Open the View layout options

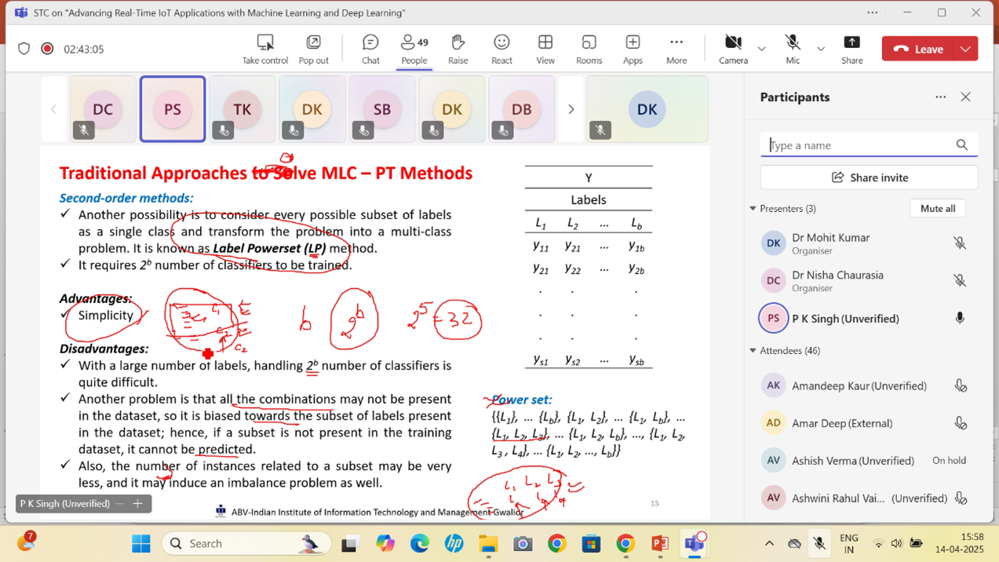click(545, 49)
